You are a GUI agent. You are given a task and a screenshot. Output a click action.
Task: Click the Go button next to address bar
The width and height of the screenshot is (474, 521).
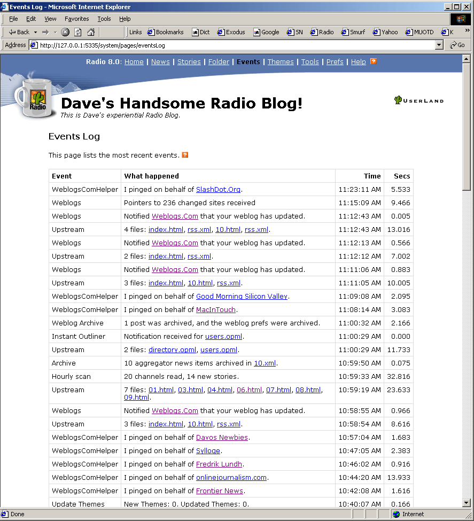pyautogui.click(x=457, y=45)
